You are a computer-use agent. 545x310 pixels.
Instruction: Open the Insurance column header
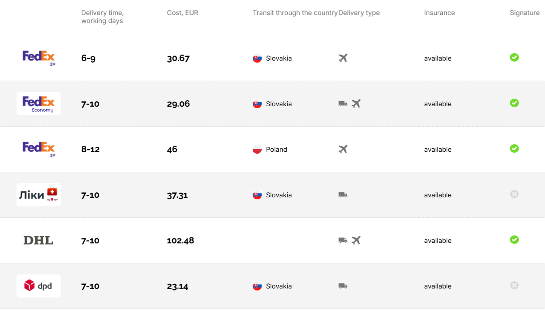click(x=439, y=13)
